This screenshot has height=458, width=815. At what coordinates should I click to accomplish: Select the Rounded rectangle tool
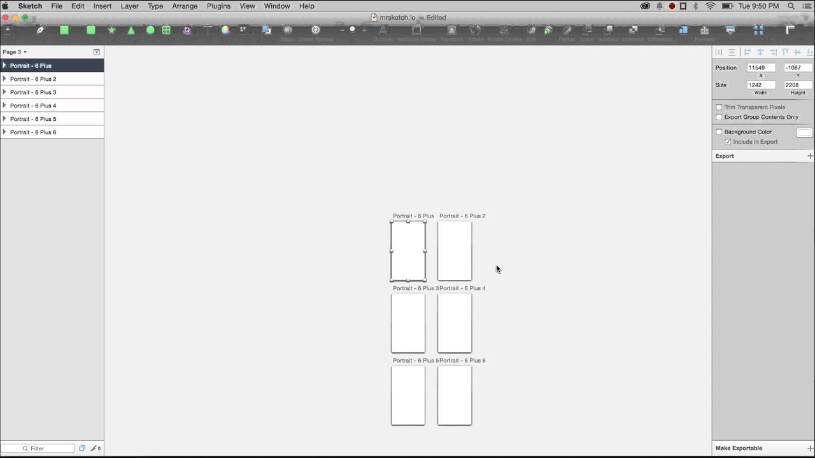coord(91,30)
